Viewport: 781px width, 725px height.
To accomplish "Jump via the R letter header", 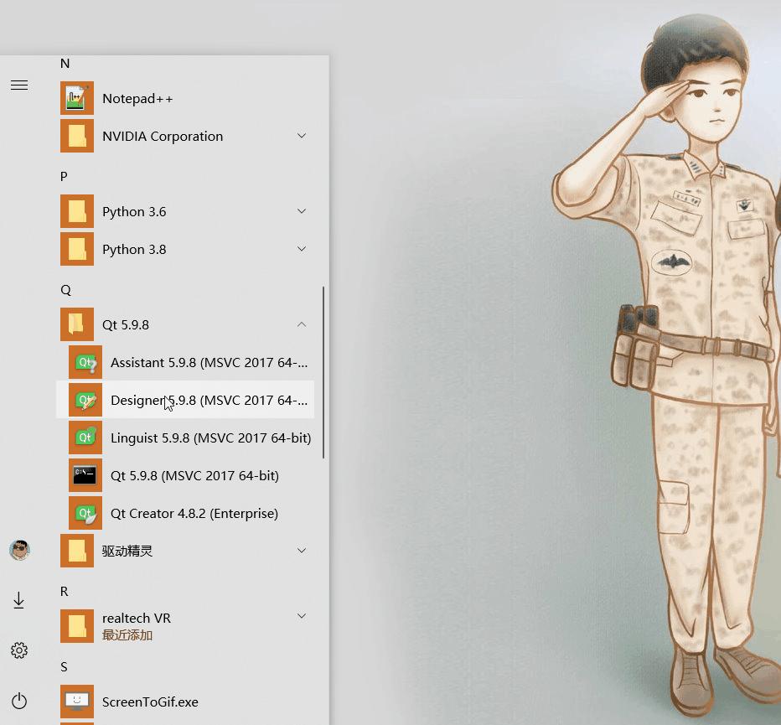I will point(64,592).
